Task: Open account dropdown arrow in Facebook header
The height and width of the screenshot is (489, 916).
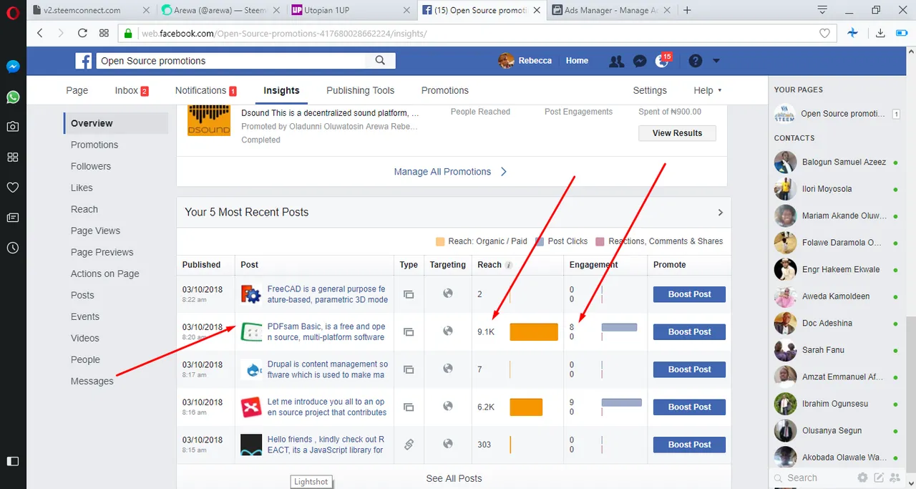Action: pyautogui.click(x=716, y=61)
